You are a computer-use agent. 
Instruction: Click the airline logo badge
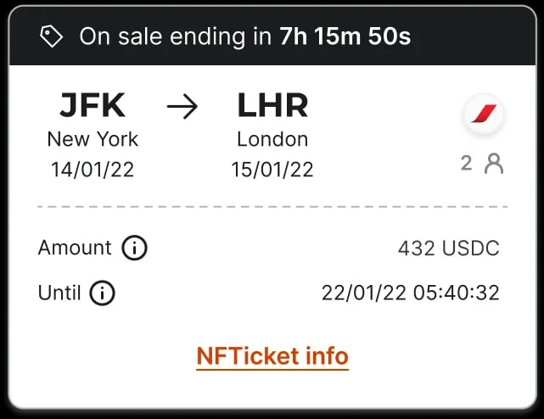(x=484, y=115)
